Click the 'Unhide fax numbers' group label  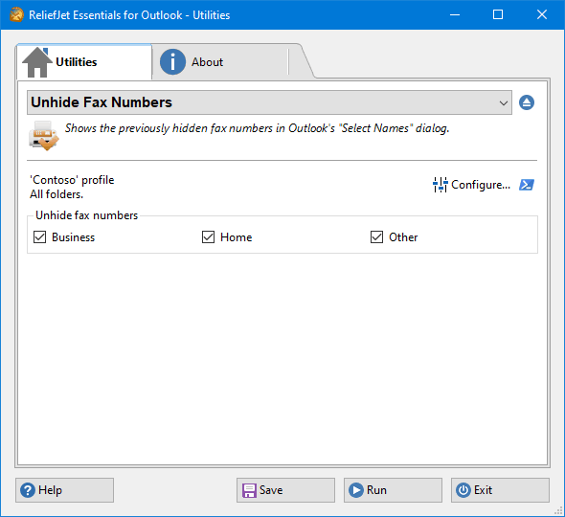click(86, 215)
